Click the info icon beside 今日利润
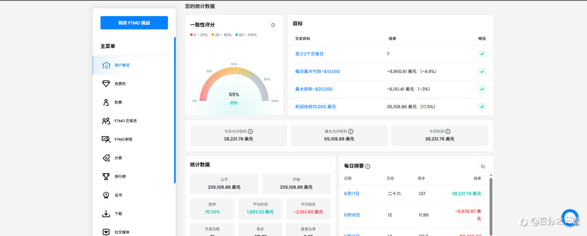Screen dimensions: 587x236 coord(448,132)
